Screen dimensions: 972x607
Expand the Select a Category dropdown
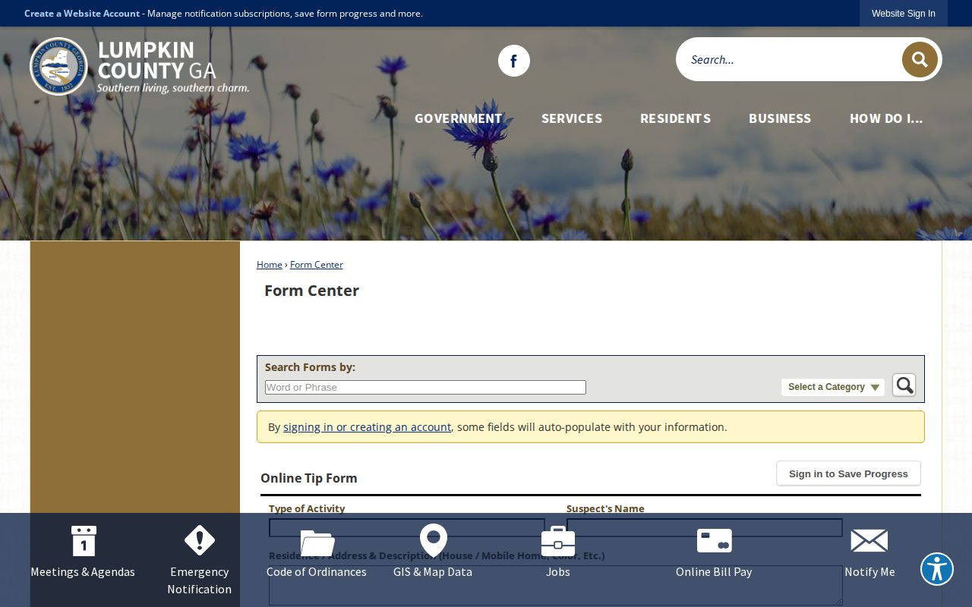[833, 387]
